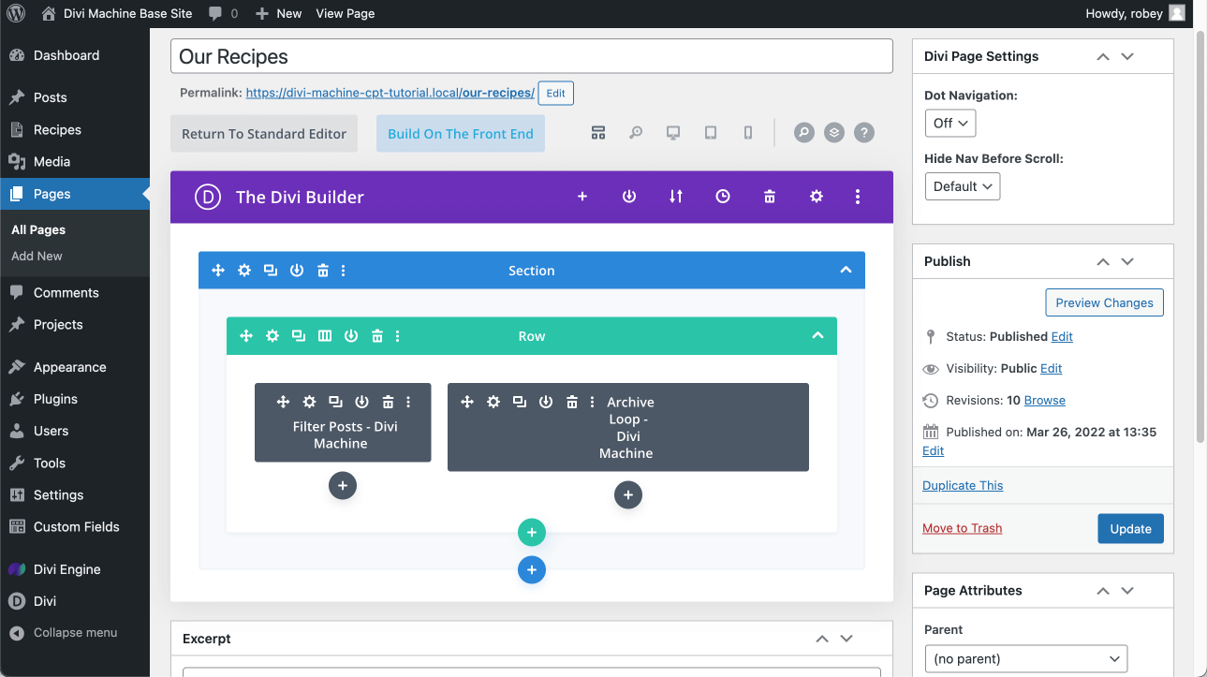Open Filter Posts module settings gear
Screen dimensions: 1207x677
click(x=310, y=402)
